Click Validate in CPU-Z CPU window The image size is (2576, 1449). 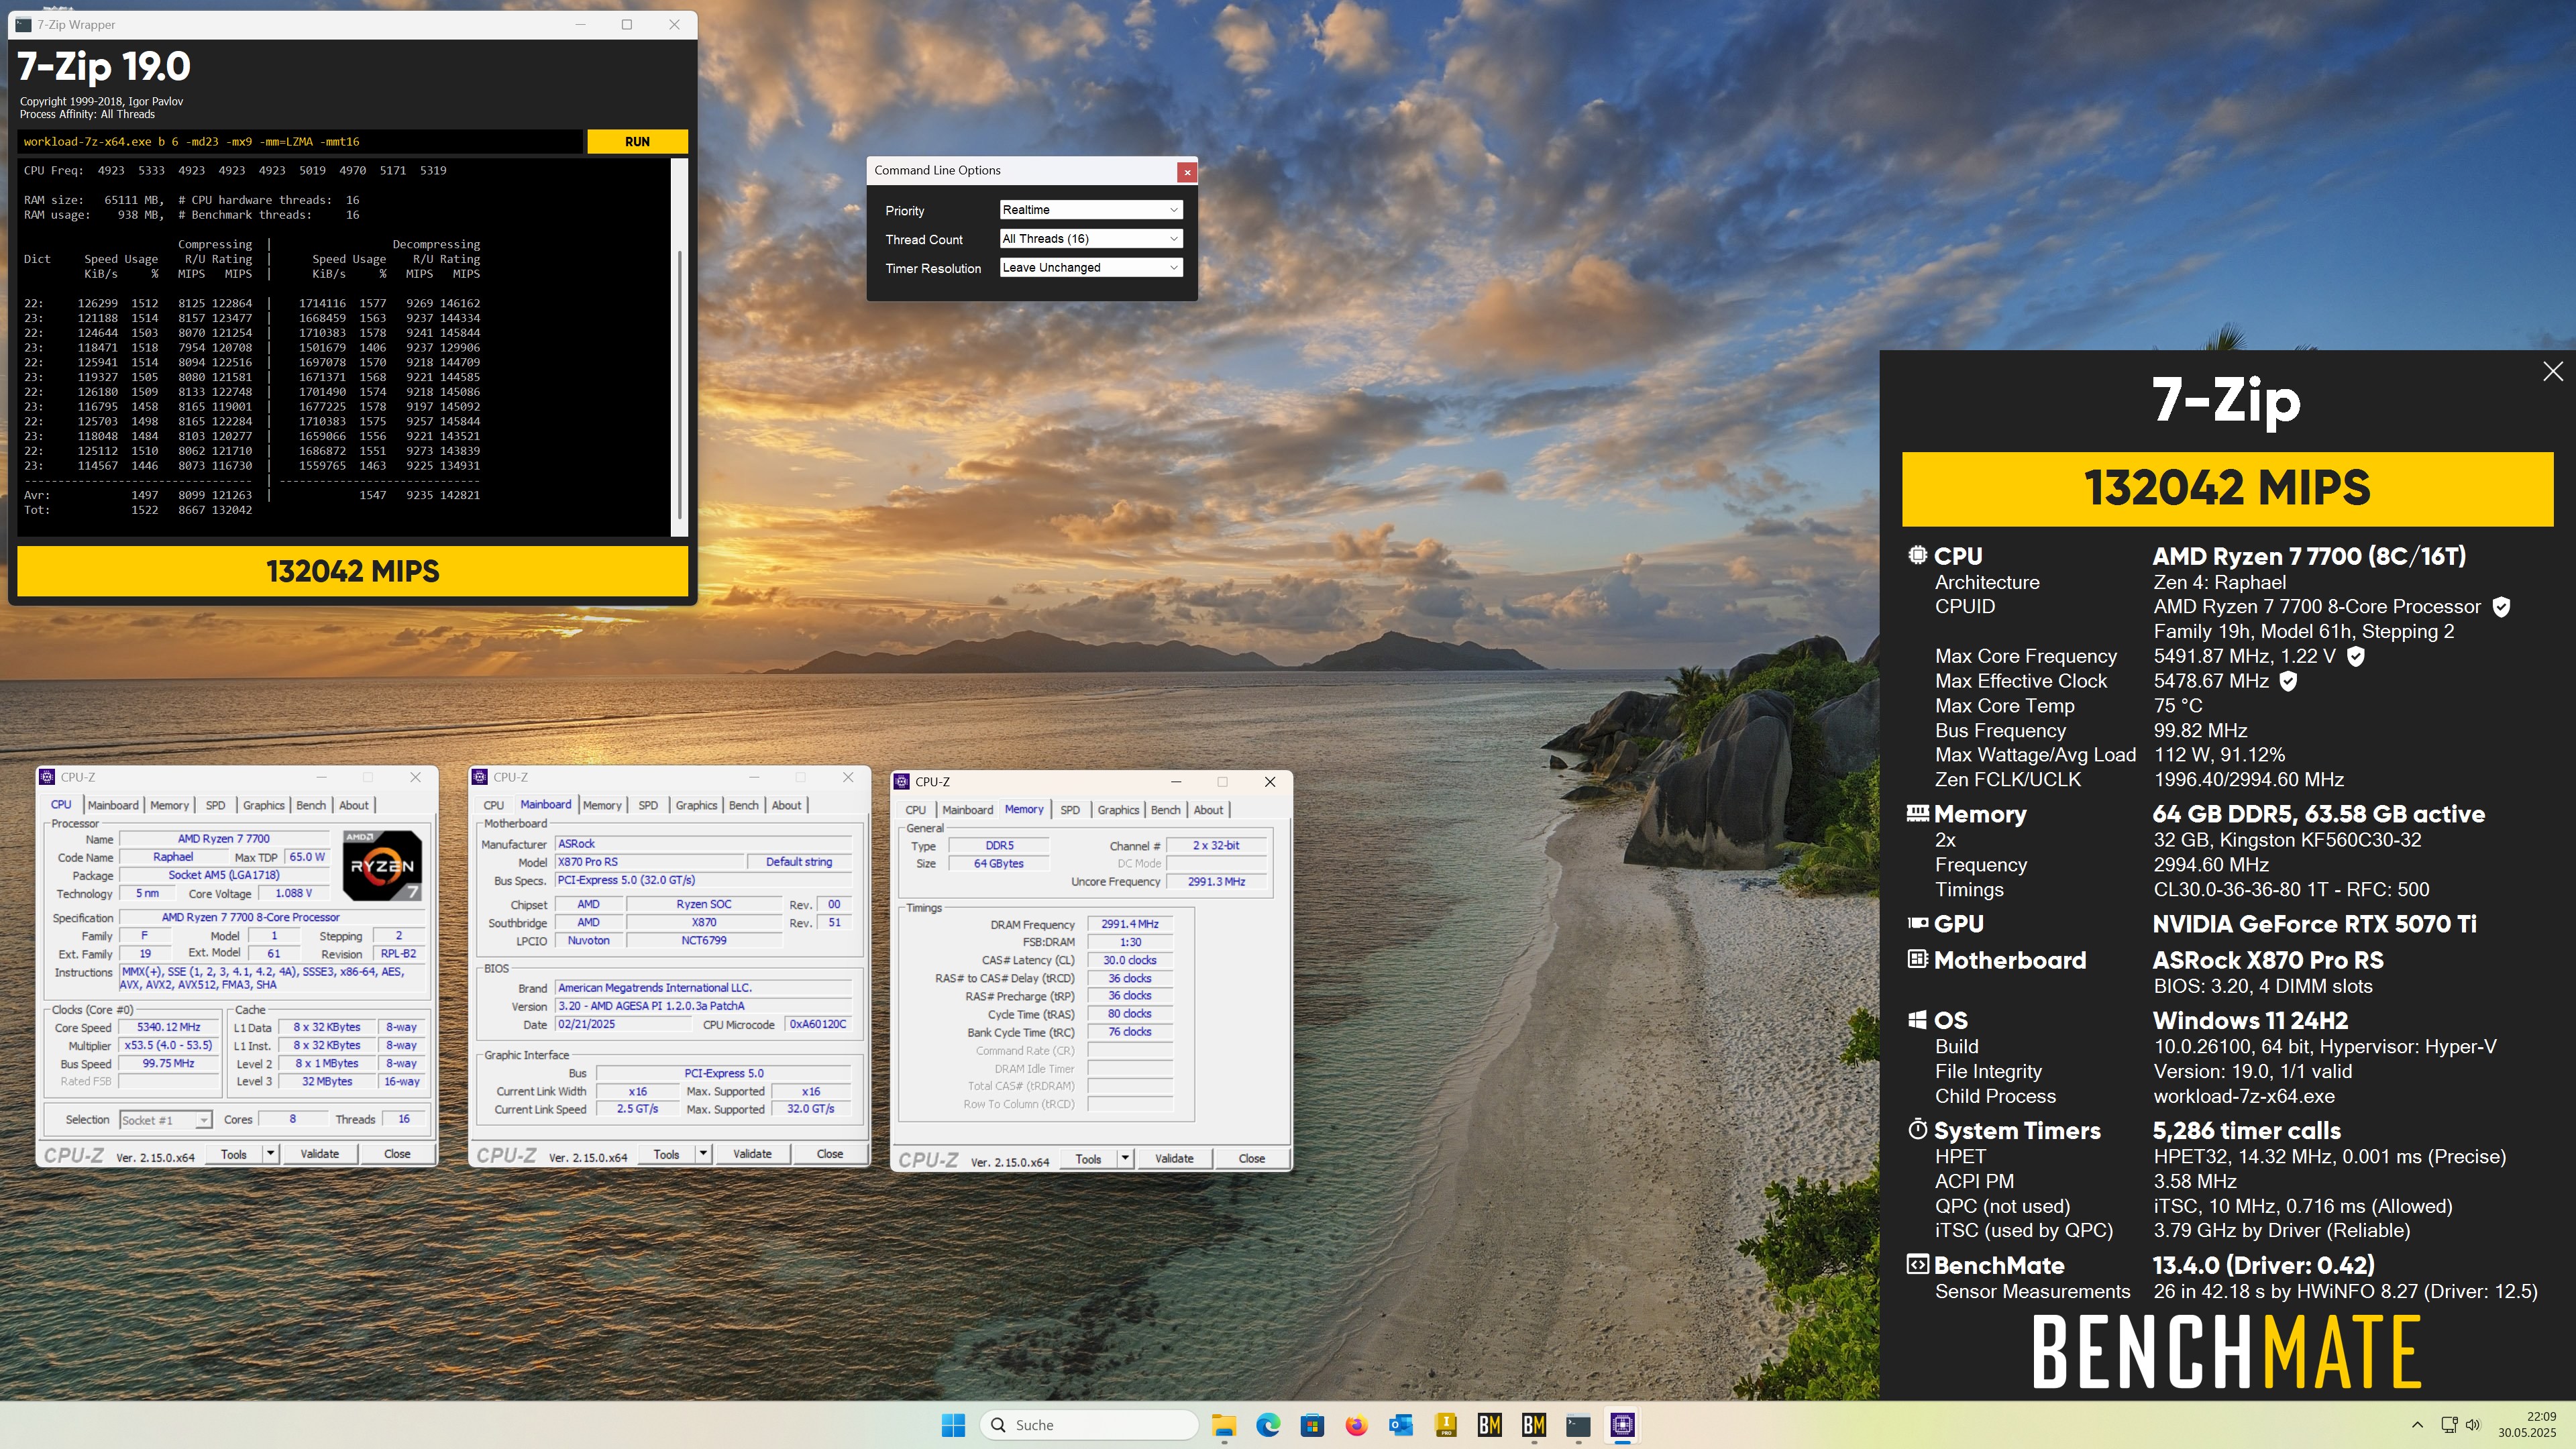320,1154
